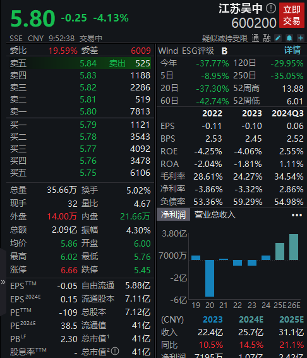Click the stock name 江苏吴中
307x358 pixels.
(241, 9)
